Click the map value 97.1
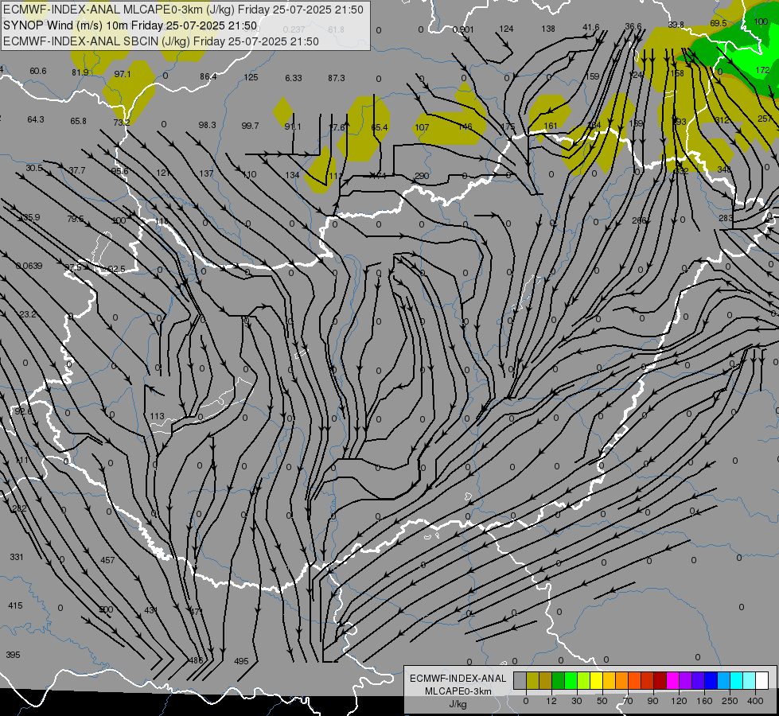Screen dimensions: 779x716 coord(123,74)
